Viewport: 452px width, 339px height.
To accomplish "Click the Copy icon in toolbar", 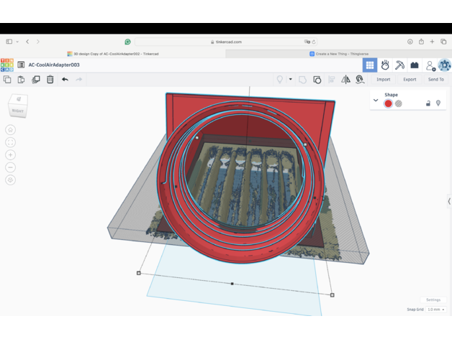I will pos(7,80).
